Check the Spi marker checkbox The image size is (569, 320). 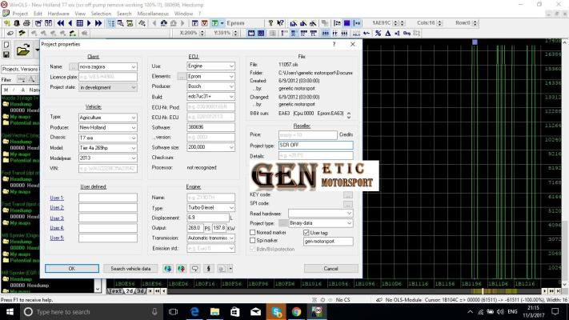(x=251, y=240)
